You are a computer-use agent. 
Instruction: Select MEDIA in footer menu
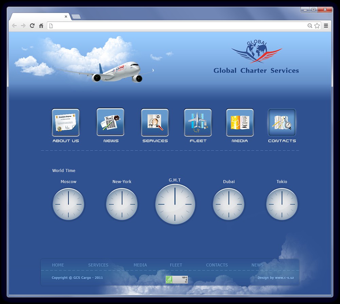pos(140,265)
